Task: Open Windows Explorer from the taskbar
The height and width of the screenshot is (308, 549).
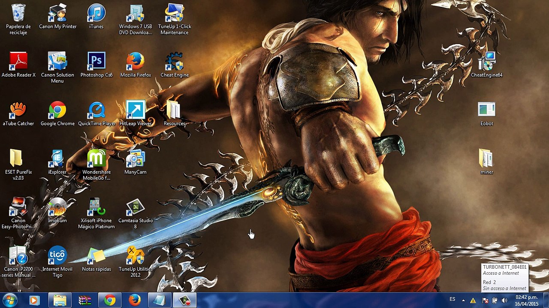Action: (x=60, y=301)
